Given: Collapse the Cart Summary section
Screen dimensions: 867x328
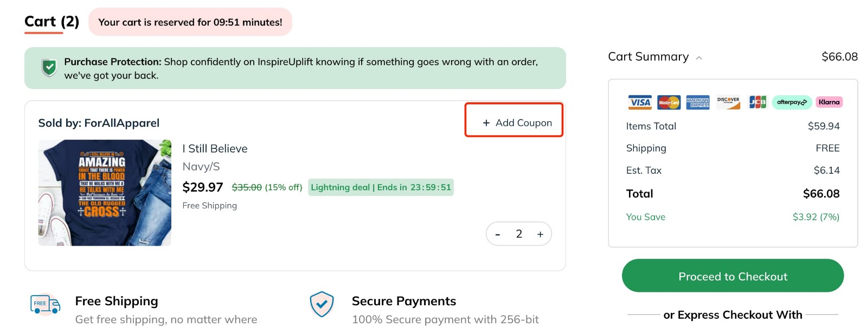Looking at the screenshot, I should (699, 57).
